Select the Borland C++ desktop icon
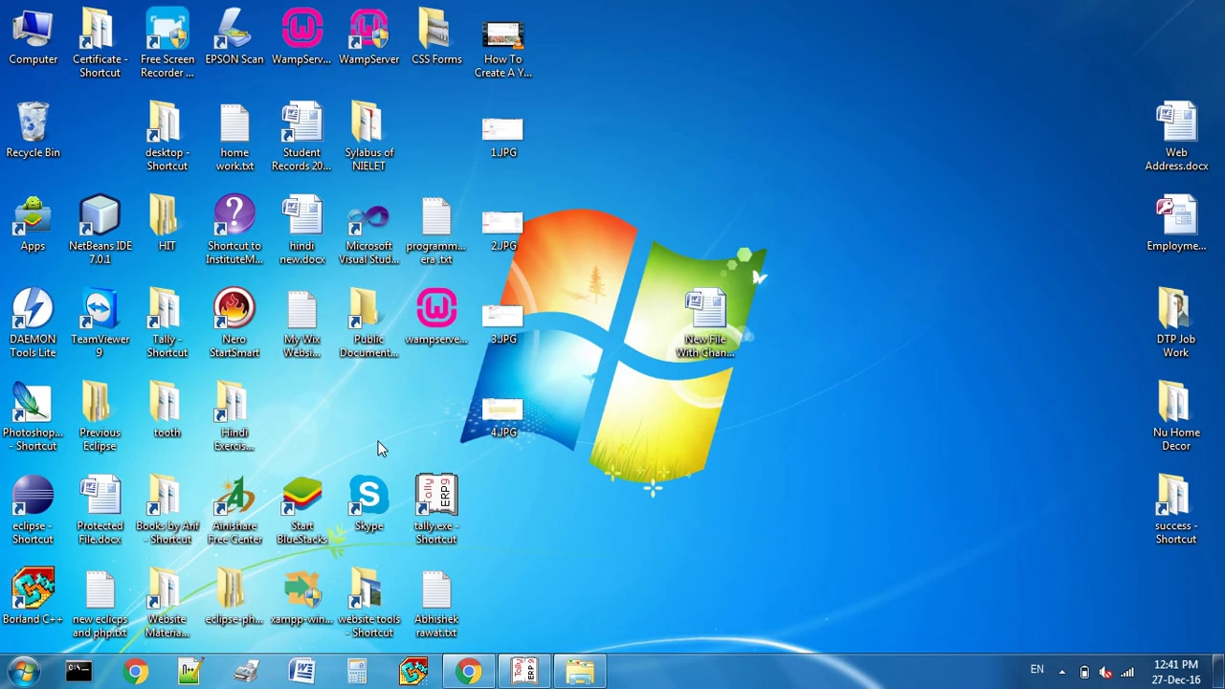 (33, 598)
